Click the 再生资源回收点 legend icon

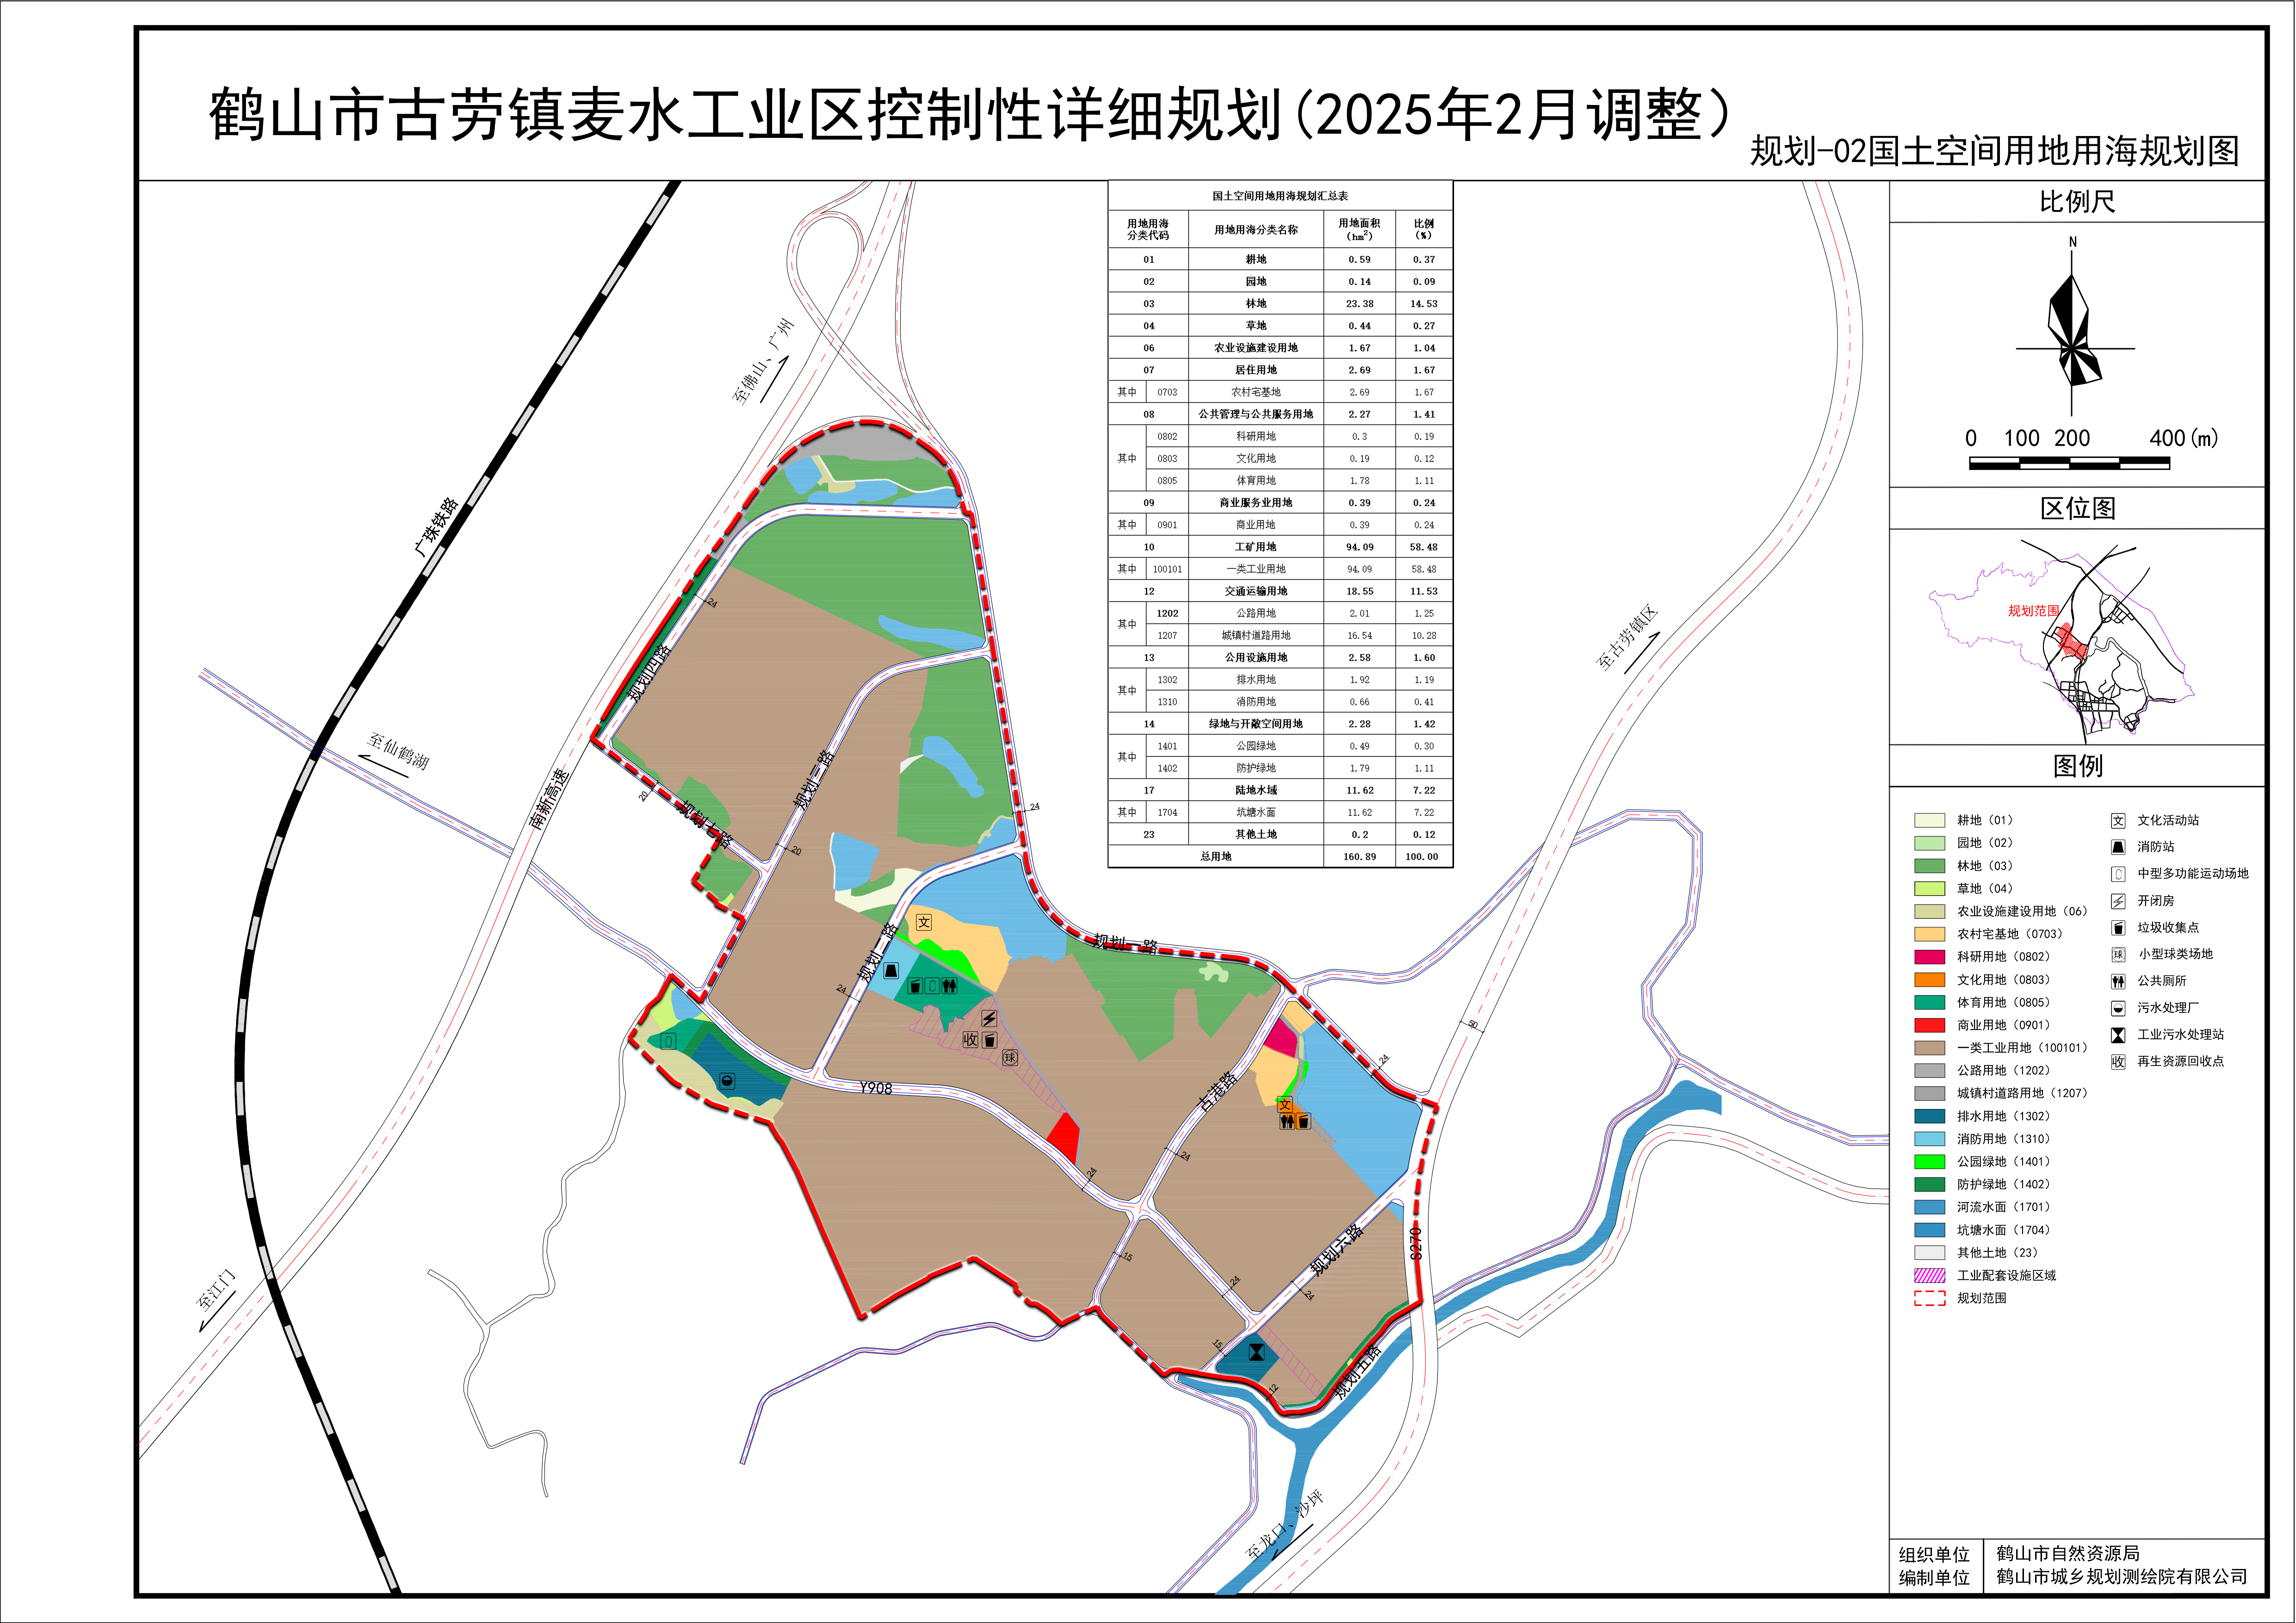2117,1062
